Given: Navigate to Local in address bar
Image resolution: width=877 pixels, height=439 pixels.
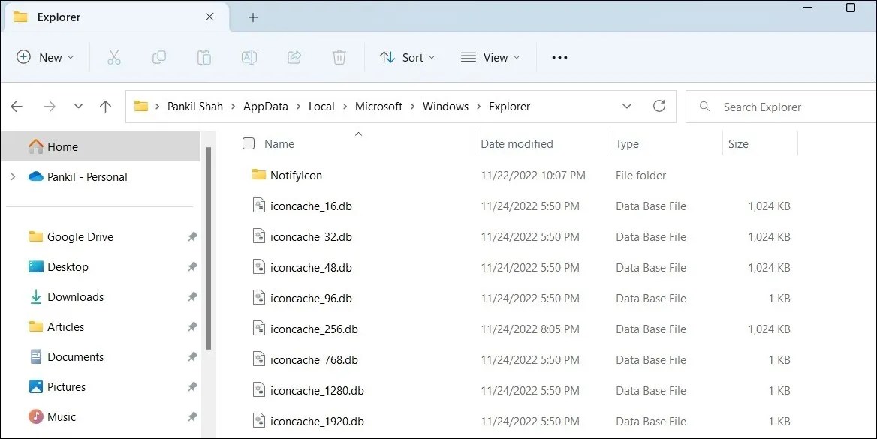Looking at the screenshot, I should click(321, 107).
